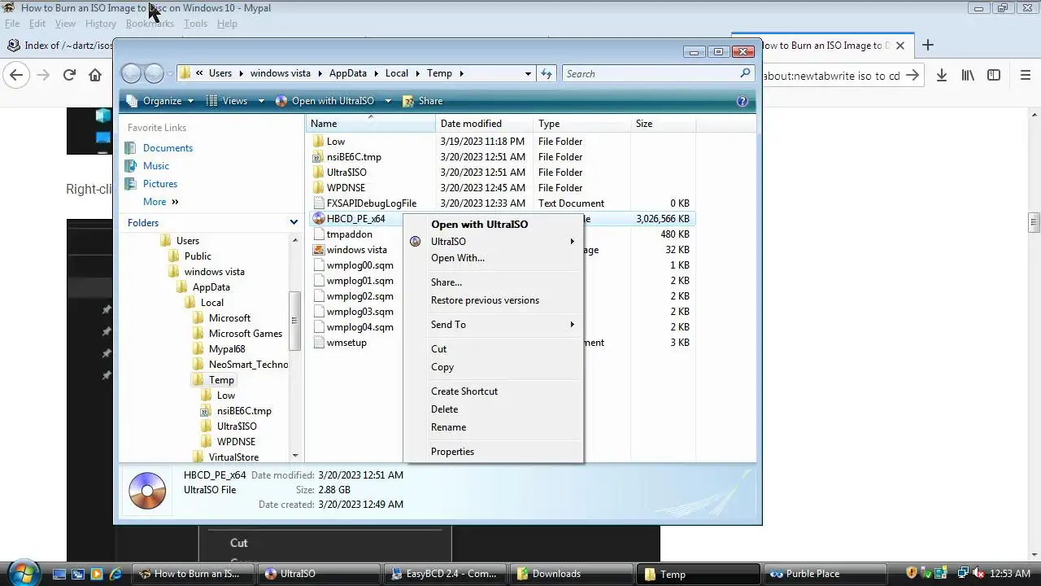Open Pictures favorite link
Image resolution: width=1041 pixels, height=586 pixels.
click(160, 184)
